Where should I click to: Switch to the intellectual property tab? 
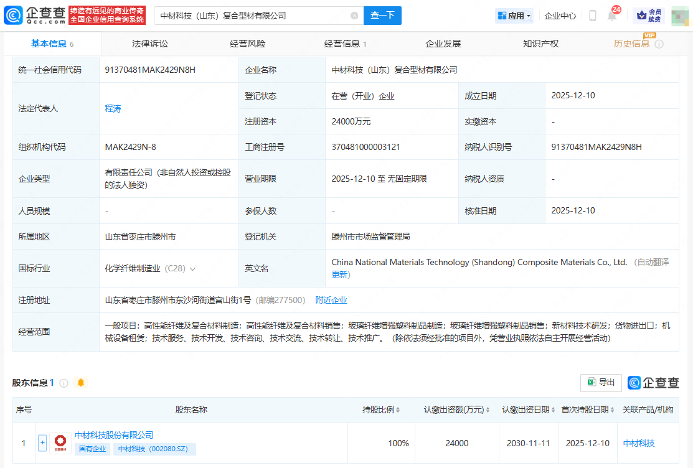pyautogui.click(x=540, y=44)
